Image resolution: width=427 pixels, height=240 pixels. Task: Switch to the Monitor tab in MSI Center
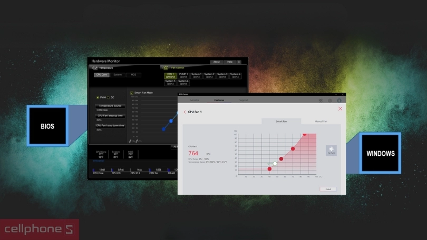[195, 100]
